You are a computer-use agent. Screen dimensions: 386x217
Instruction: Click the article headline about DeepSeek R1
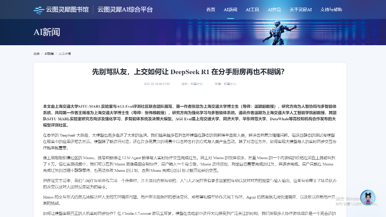tap(188, 72)
